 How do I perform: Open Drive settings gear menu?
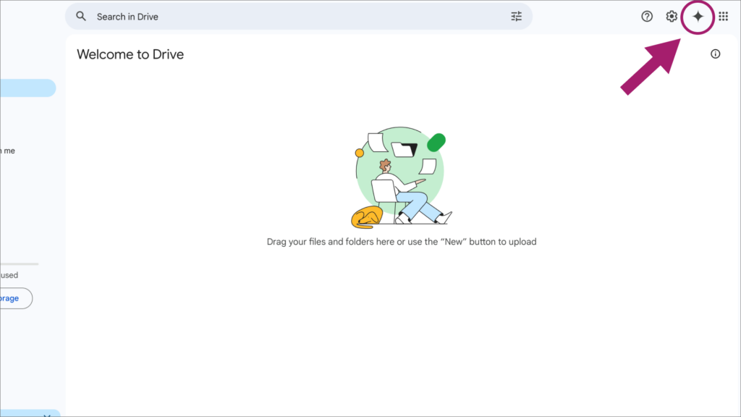pyautogui.click(x=672, y=17)
